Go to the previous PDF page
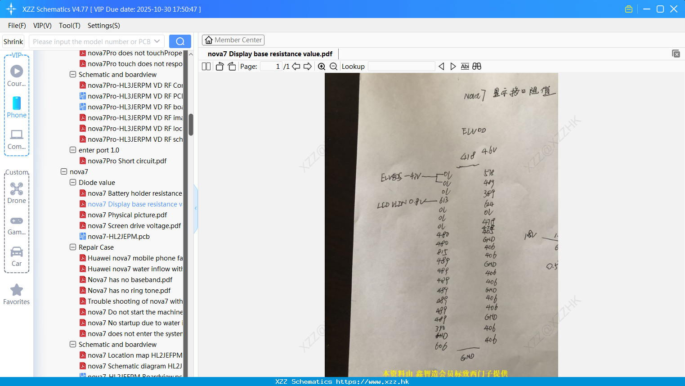The width and height of the screenshot is (685, 386). [x=296, y=67]
